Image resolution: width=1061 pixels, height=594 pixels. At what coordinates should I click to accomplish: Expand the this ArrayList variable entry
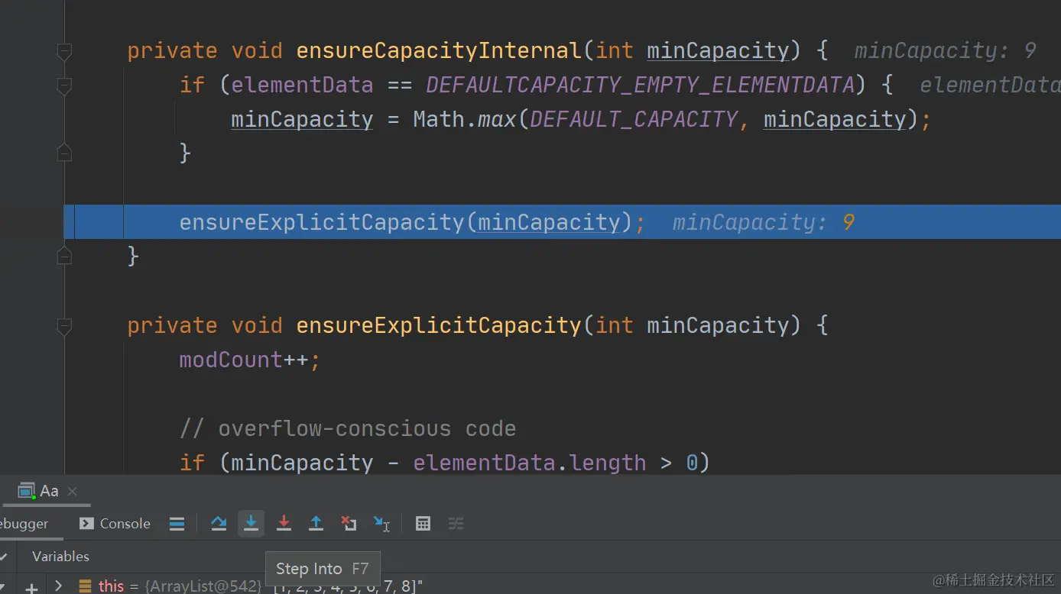58,585
